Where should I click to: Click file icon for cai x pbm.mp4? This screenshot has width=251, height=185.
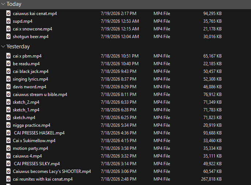pyautogui.click(x=8, y=56)
